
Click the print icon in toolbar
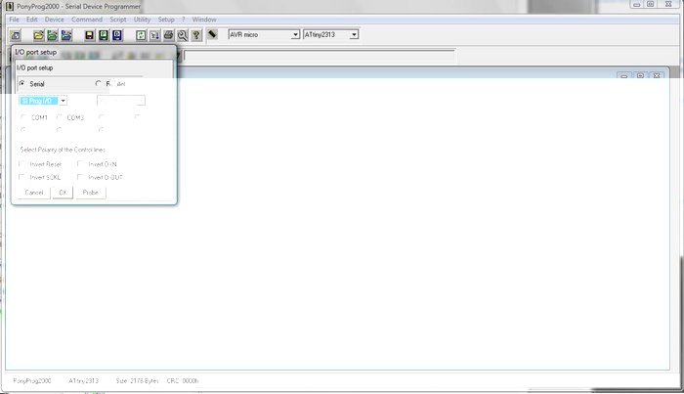click(168, 34)
